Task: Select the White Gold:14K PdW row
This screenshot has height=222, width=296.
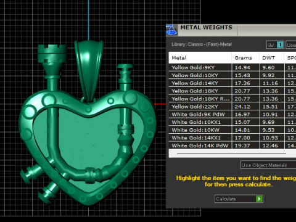Action: coord(232,146)
